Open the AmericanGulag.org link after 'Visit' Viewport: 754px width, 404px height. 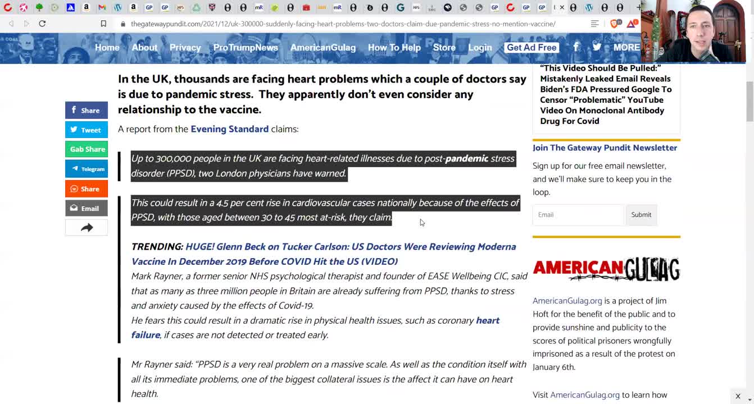tap(585, 395)
